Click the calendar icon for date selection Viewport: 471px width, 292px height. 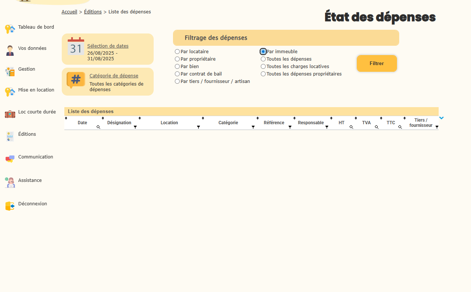click(76, 46)
